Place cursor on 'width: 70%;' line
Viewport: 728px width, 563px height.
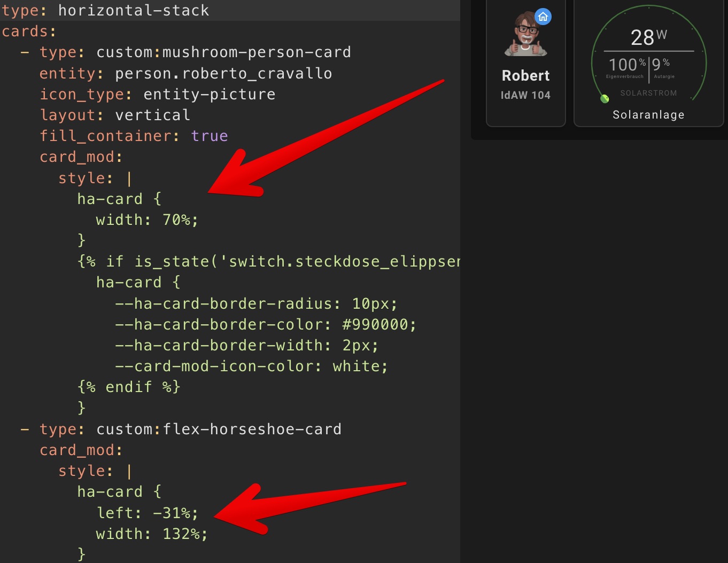(146, 220)
